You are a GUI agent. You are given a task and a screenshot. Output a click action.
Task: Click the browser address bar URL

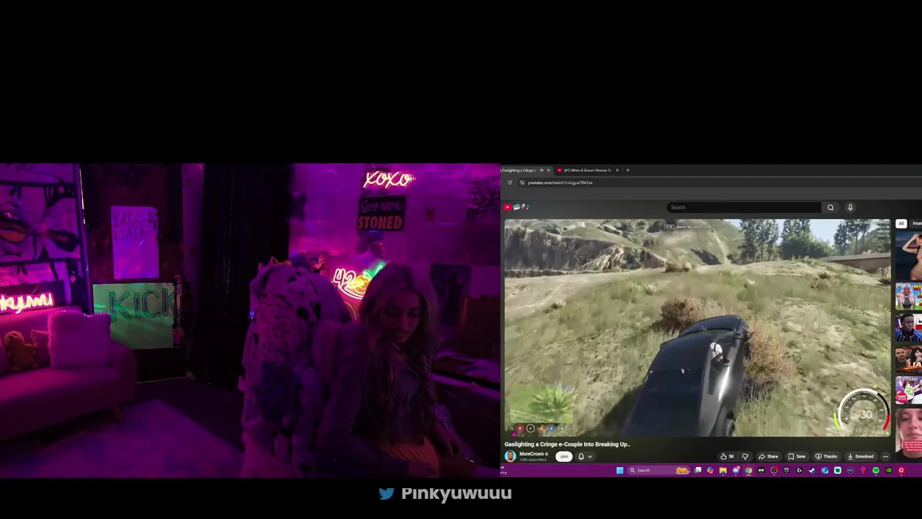tap(560, 182)
